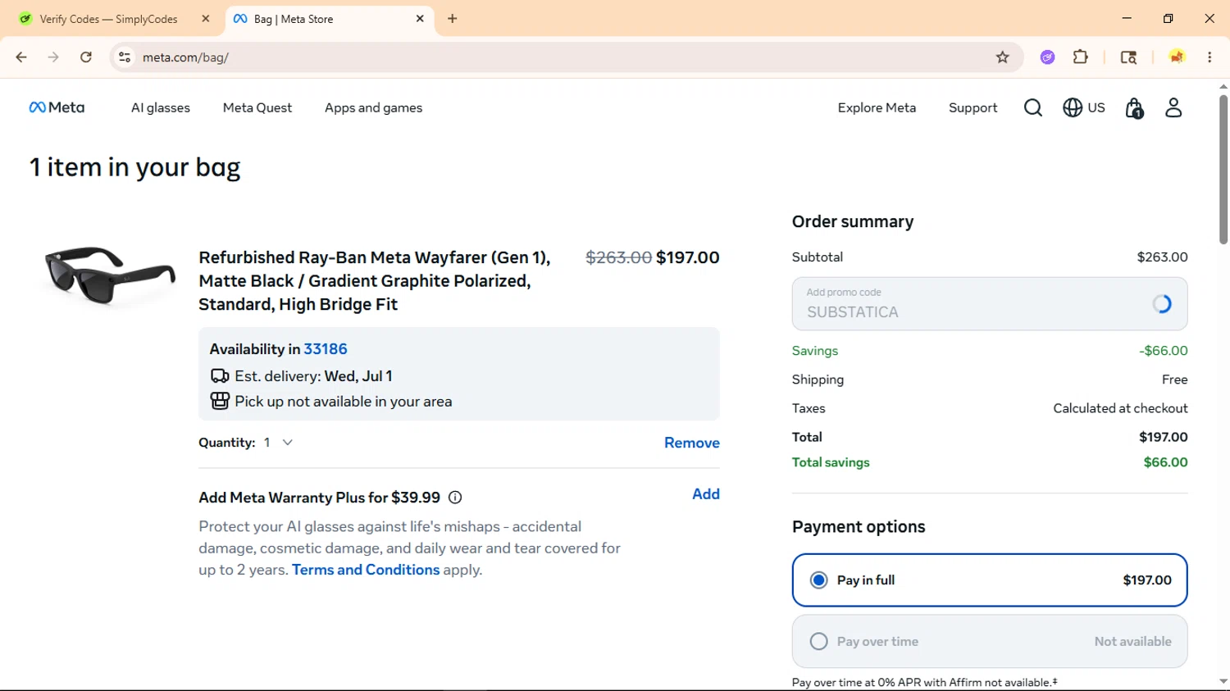Reload the page

click(x=86, y=57)
